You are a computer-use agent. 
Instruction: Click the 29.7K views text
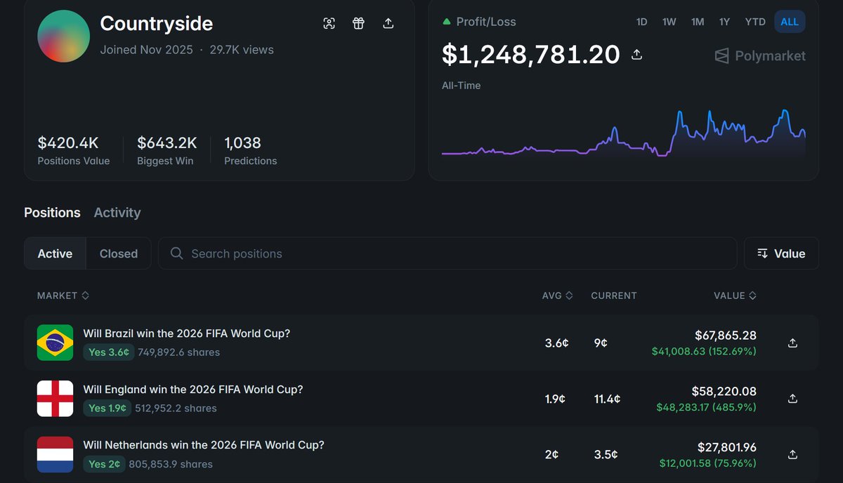pos(242,50)
